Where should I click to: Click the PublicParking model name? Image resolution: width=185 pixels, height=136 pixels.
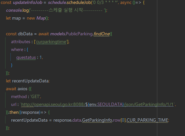coord(79,34)
